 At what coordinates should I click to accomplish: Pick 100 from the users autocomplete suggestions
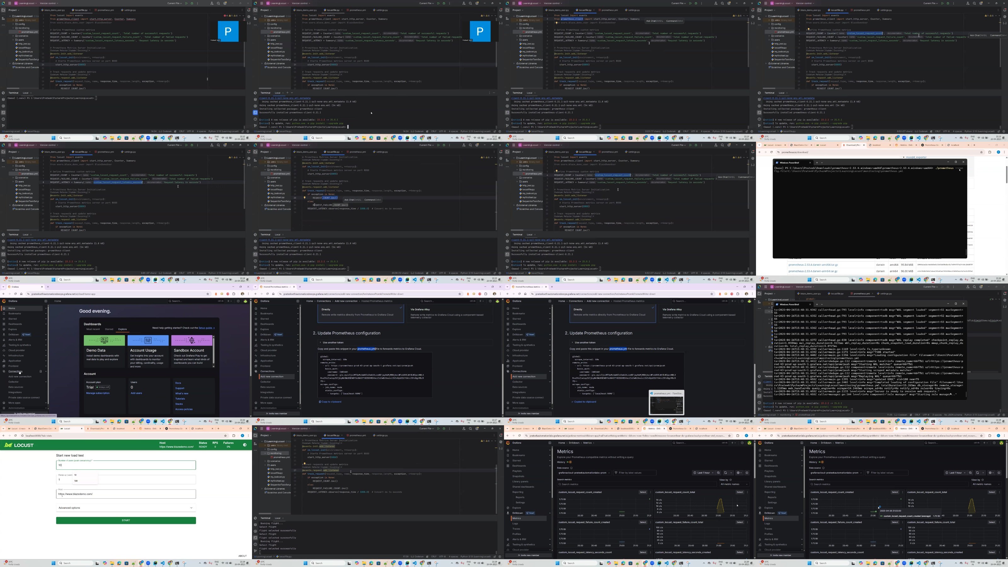76,481
